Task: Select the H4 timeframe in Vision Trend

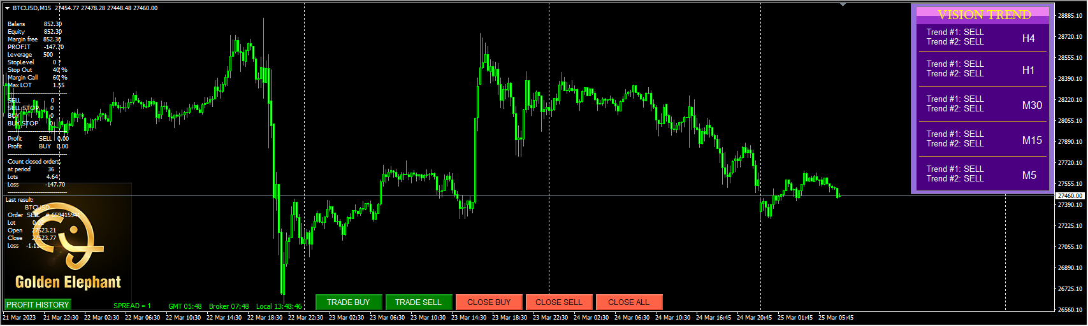Action: [1029, 38]
